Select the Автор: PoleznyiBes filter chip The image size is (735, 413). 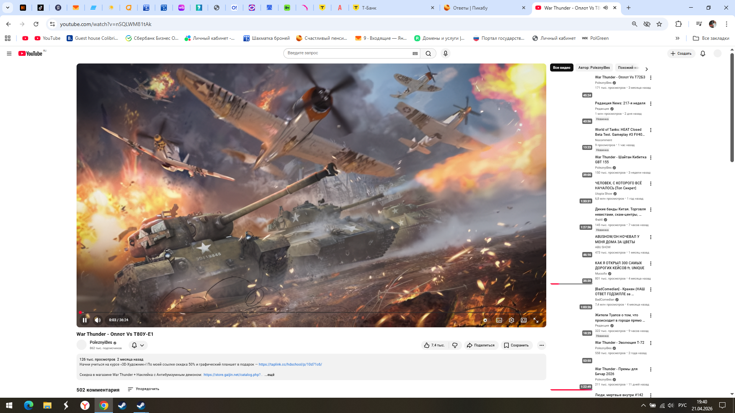(594, 68)
